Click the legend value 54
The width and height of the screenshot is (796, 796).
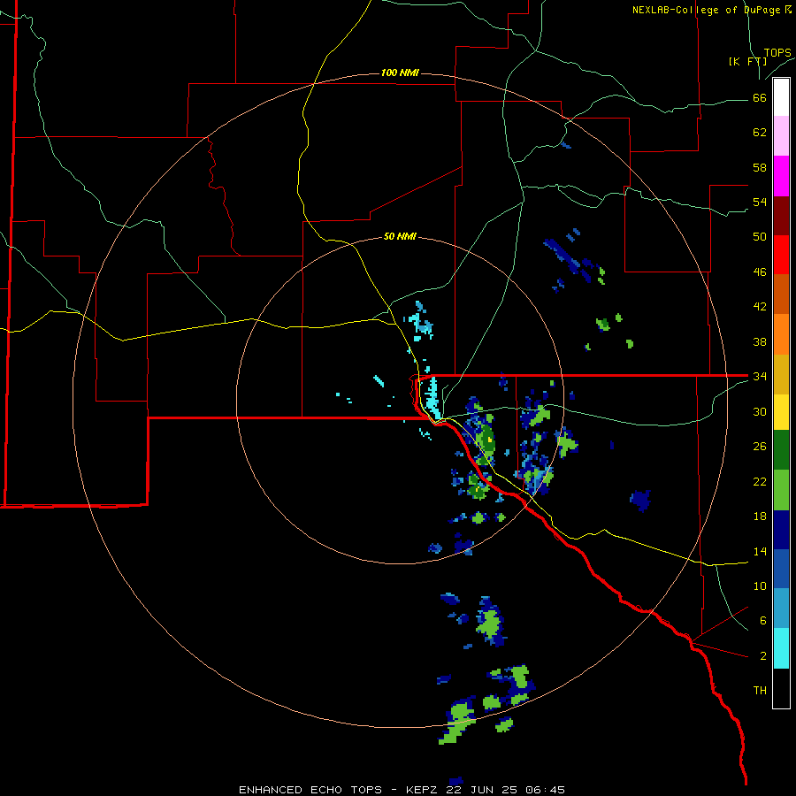760,202
